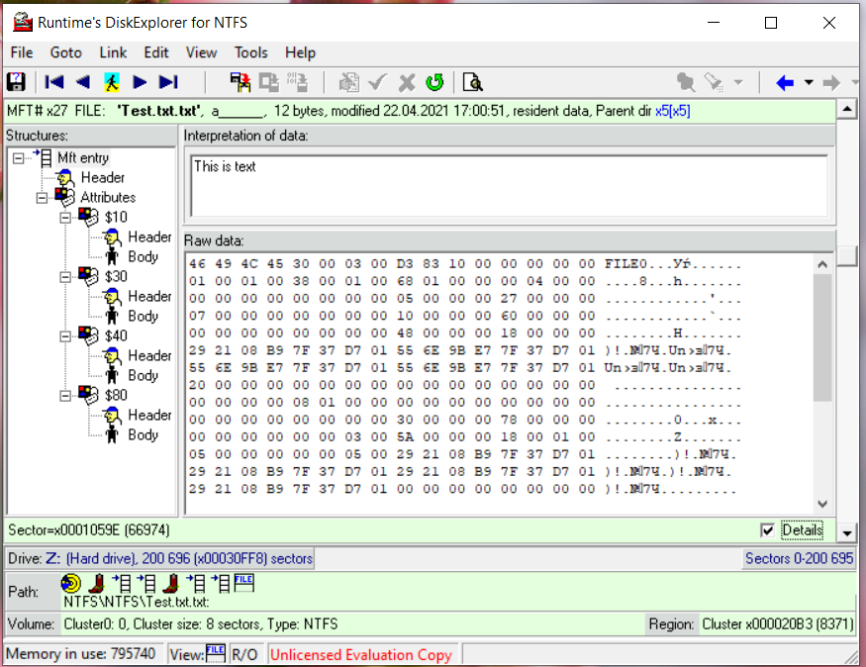Click the FILE view icon in status bar
The height and width of the screenshot is (667, 866).
point(216,653)
